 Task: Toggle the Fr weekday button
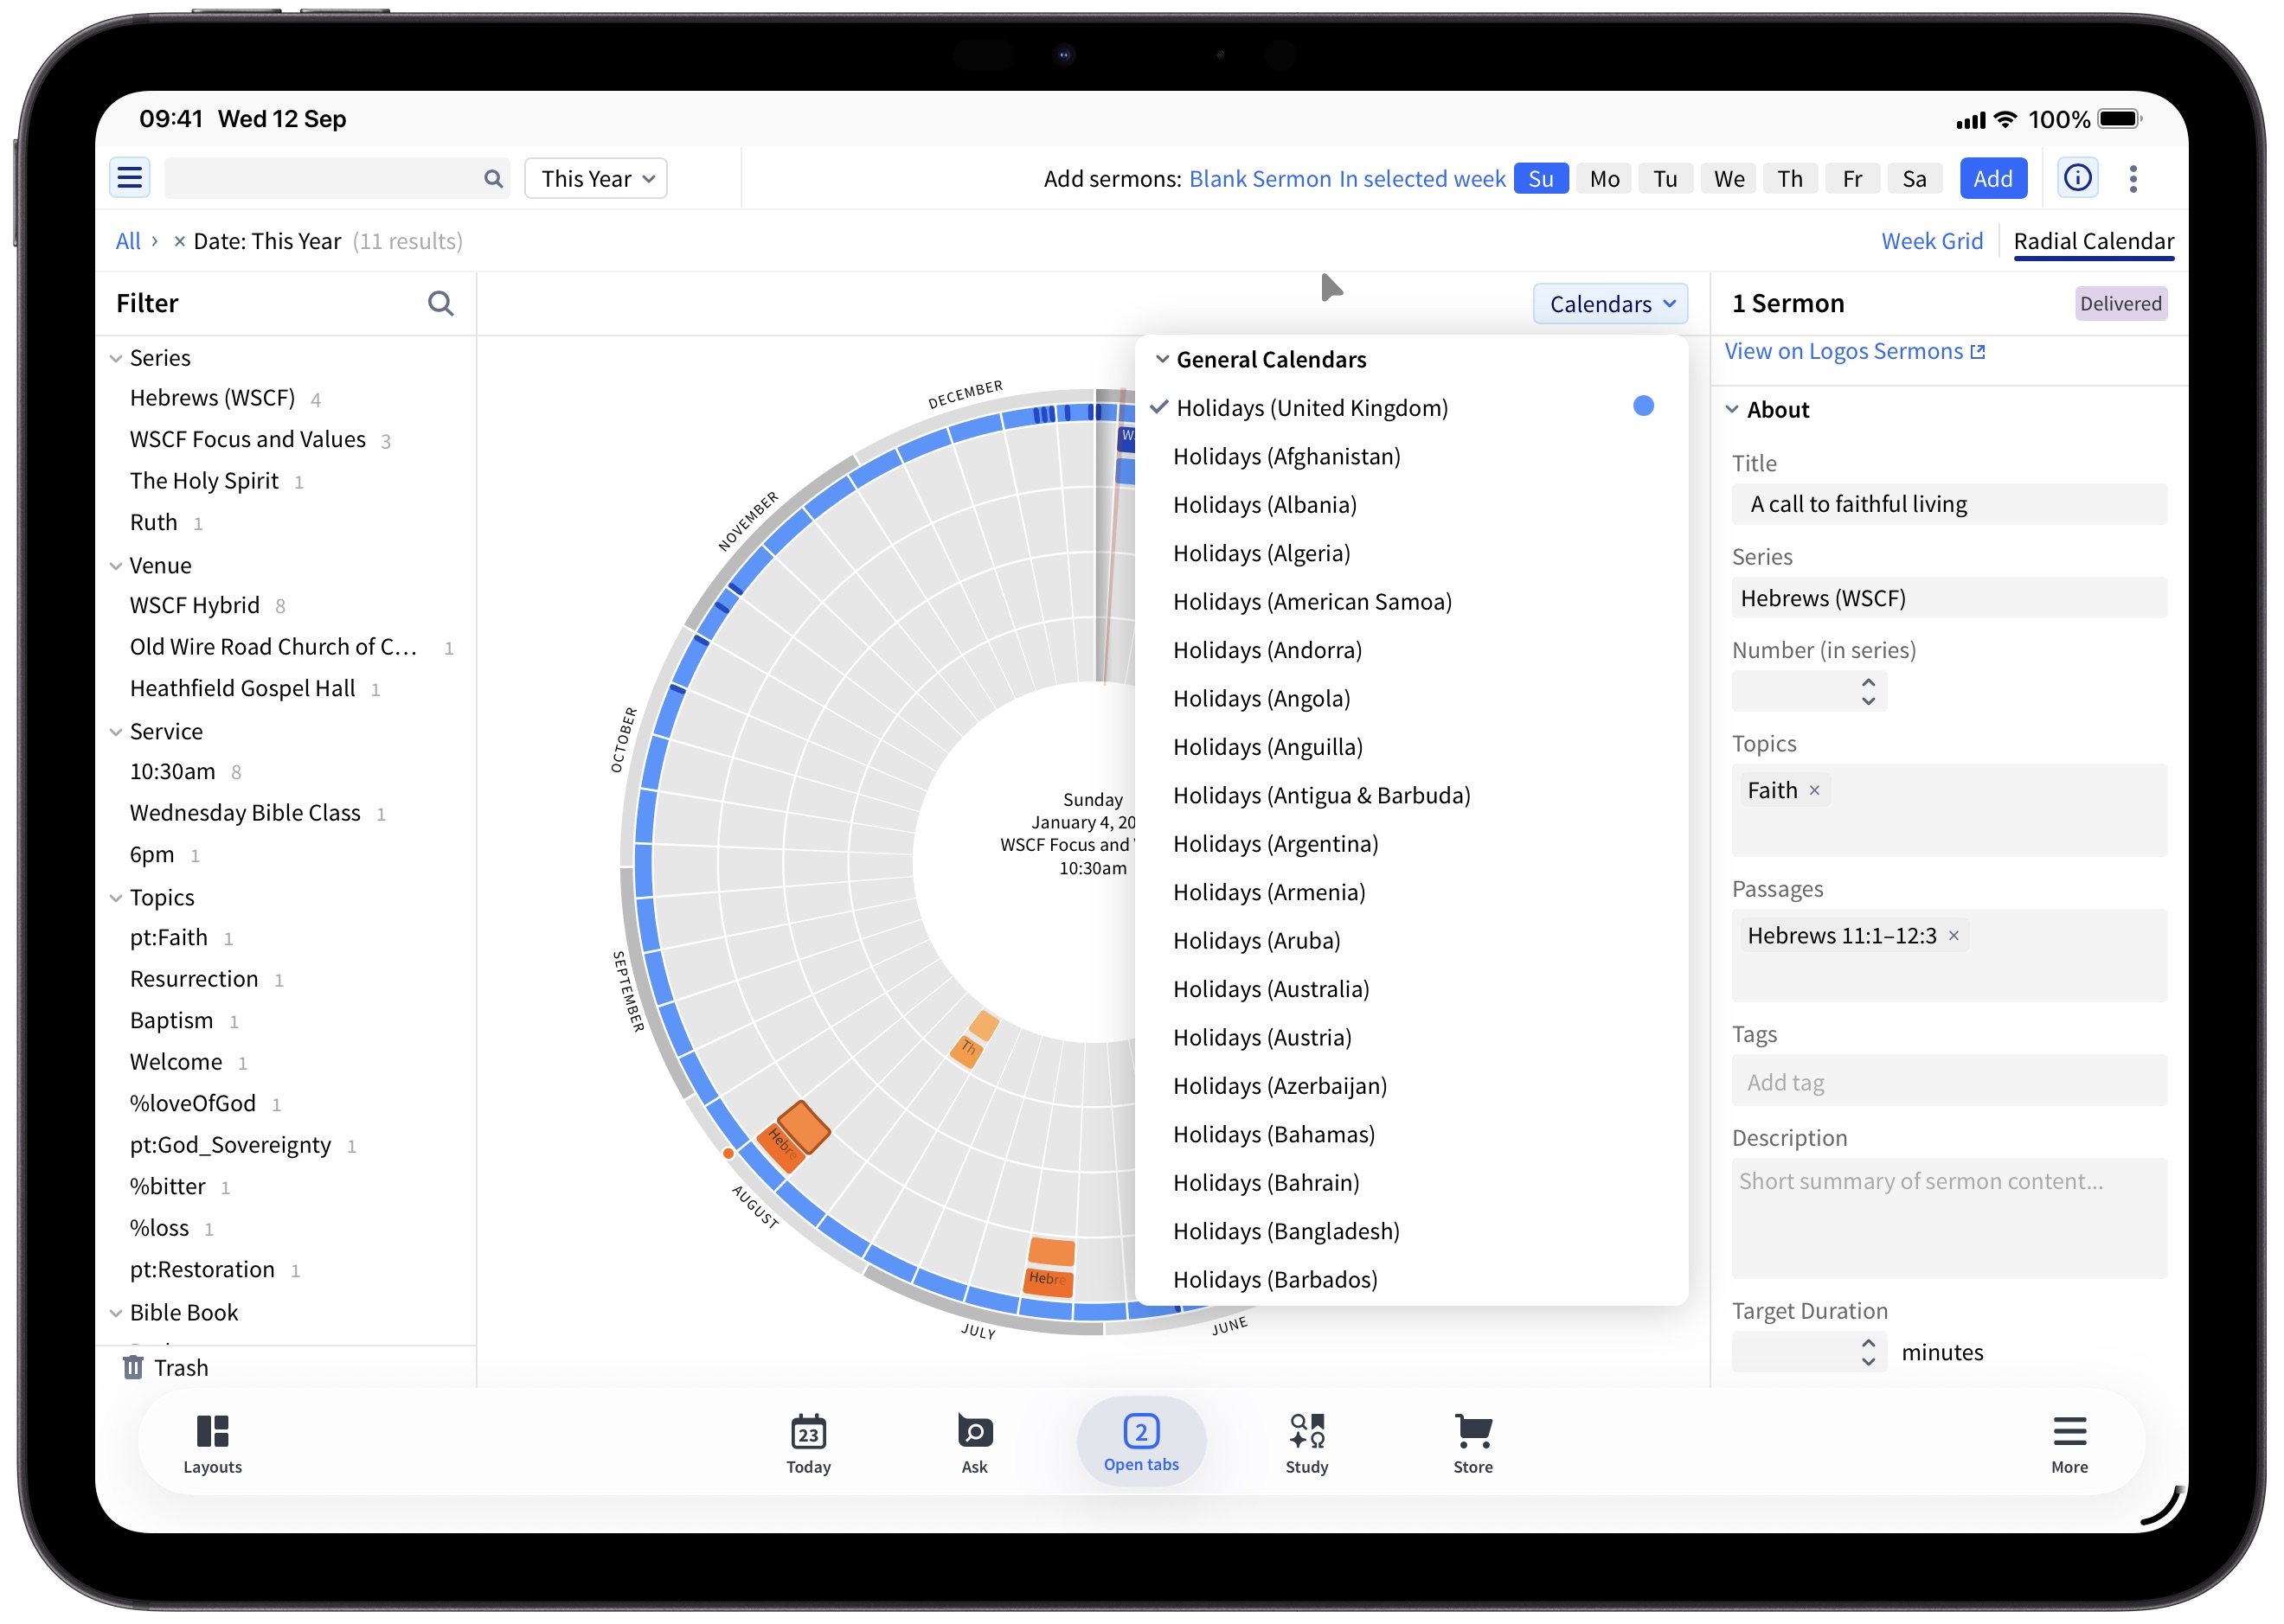(x=1851, y=179)
